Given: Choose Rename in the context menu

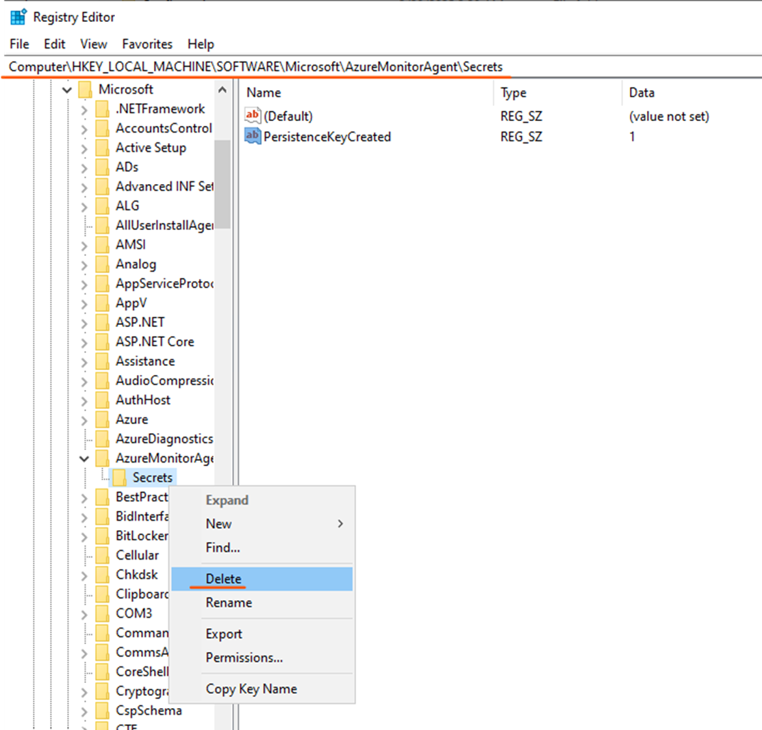Looking at the screenshot, I should click(x=262, y=603).
